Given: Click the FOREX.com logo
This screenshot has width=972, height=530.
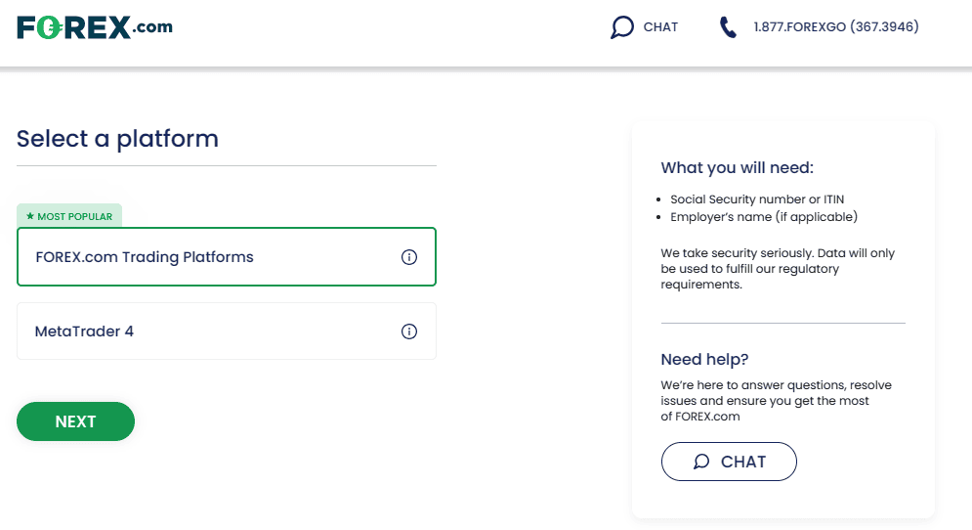Looking at the screenshot, I should pyautogui.click(x=95, y=27).
